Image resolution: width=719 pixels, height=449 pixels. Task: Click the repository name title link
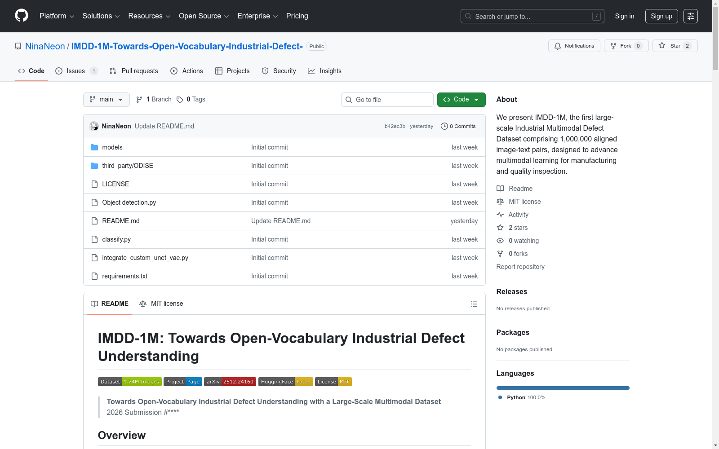[x=187, y=46]
